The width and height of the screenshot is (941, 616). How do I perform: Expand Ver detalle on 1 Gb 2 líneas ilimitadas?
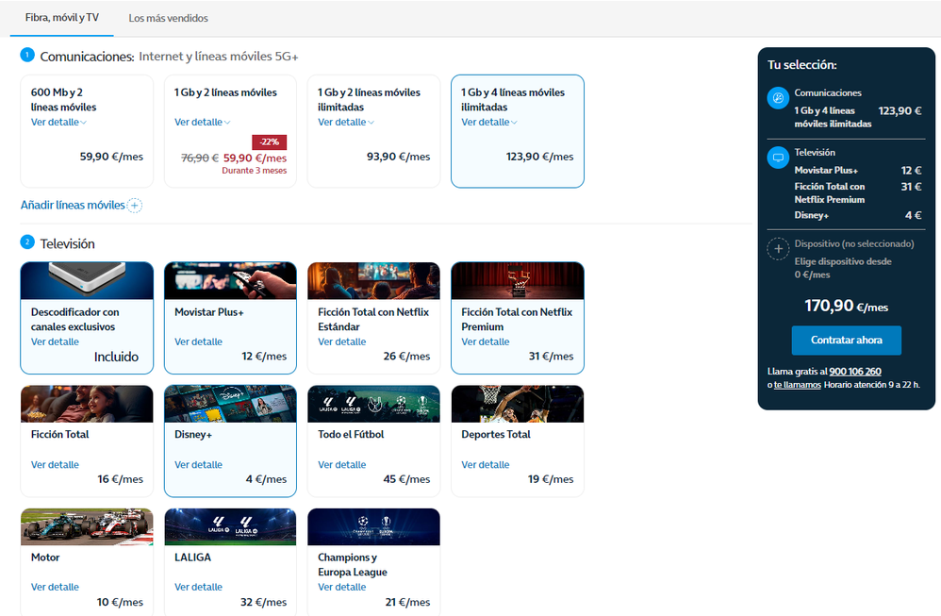[345, 123]
